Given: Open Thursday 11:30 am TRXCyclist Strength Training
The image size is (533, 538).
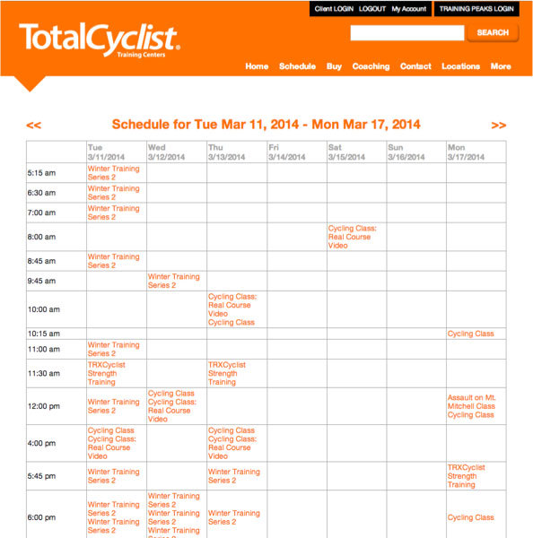Looking at the screenshot, I should (x=227, y=373).
